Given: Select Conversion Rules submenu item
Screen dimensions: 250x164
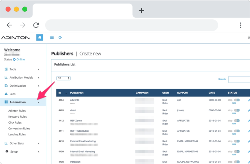Looking at the screenshot, I should click(19, 128).
